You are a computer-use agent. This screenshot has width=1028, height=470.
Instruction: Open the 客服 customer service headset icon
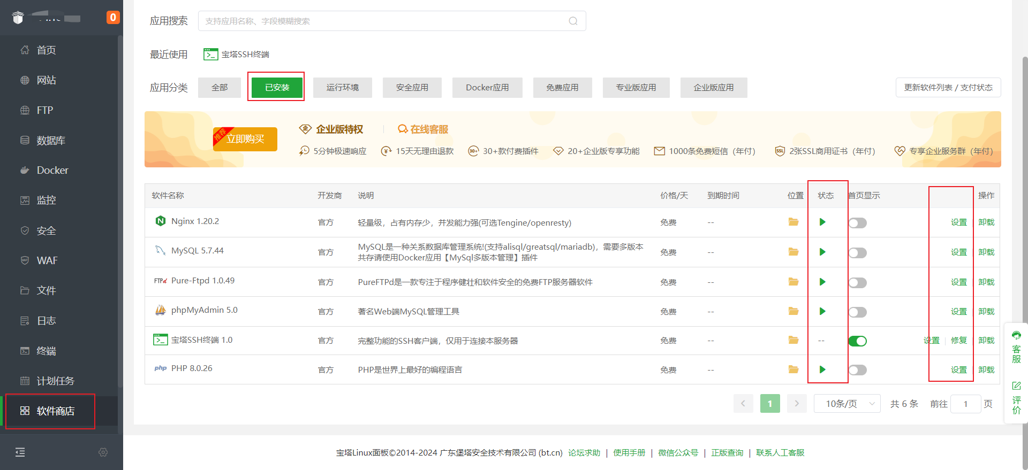click(1016, 336)
